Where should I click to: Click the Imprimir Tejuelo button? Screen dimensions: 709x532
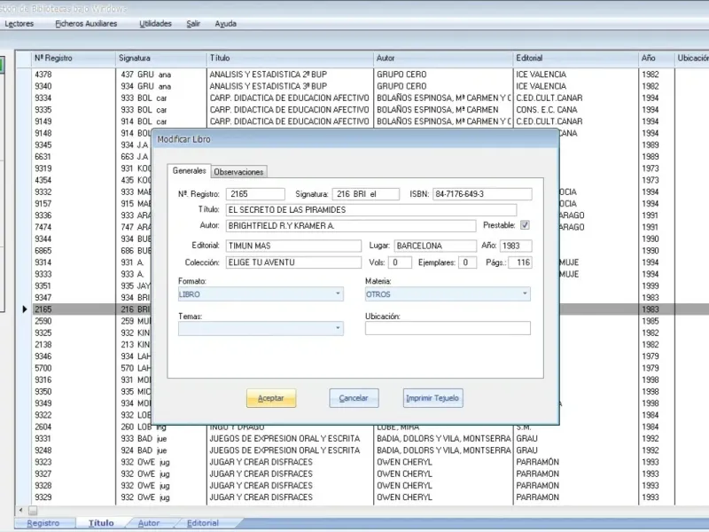click(x=432, y=398)
